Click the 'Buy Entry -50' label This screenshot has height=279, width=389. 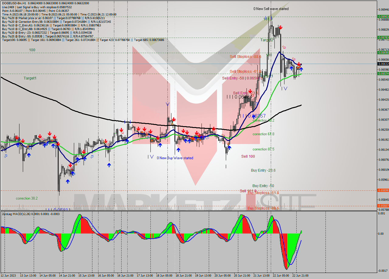[x=263, y=186]
